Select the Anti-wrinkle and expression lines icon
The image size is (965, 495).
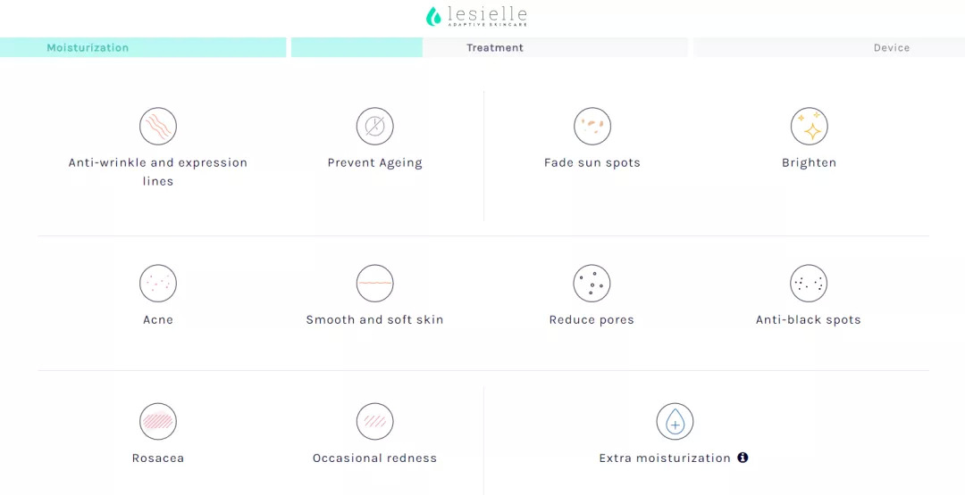pos(158,127)
